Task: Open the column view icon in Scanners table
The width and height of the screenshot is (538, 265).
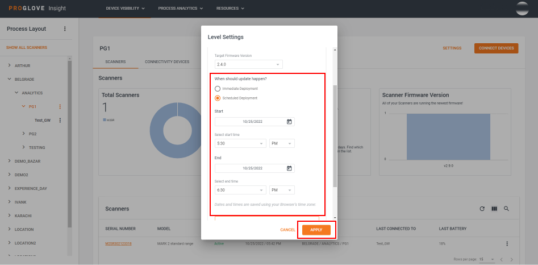Action: 494,209
